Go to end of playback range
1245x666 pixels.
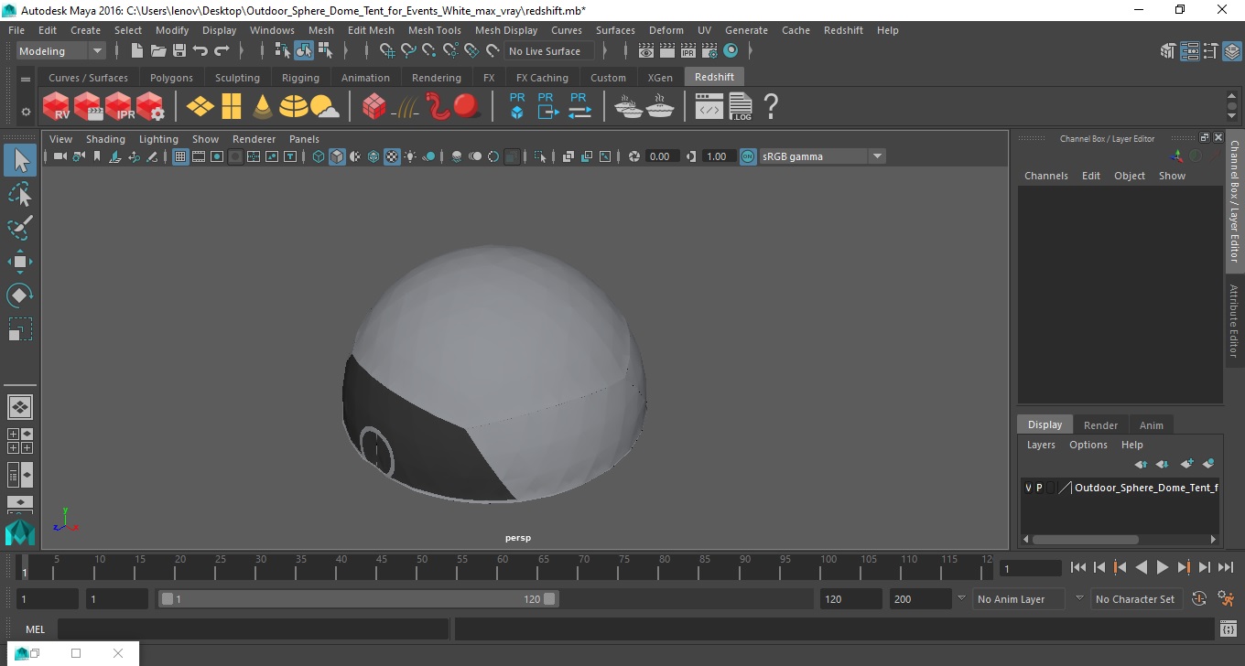(x=1226, y=567)
